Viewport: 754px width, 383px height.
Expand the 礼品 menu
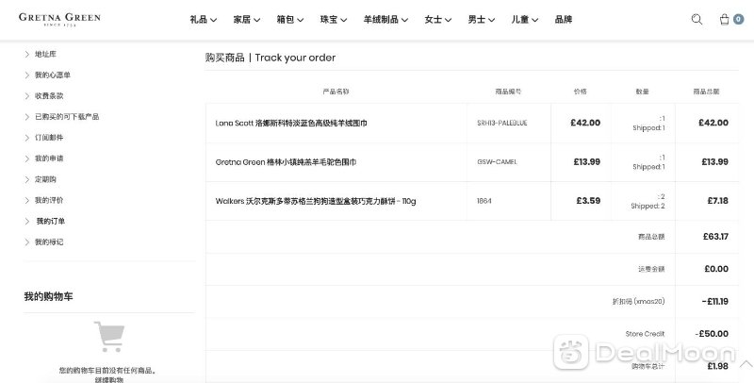(203, 19)
